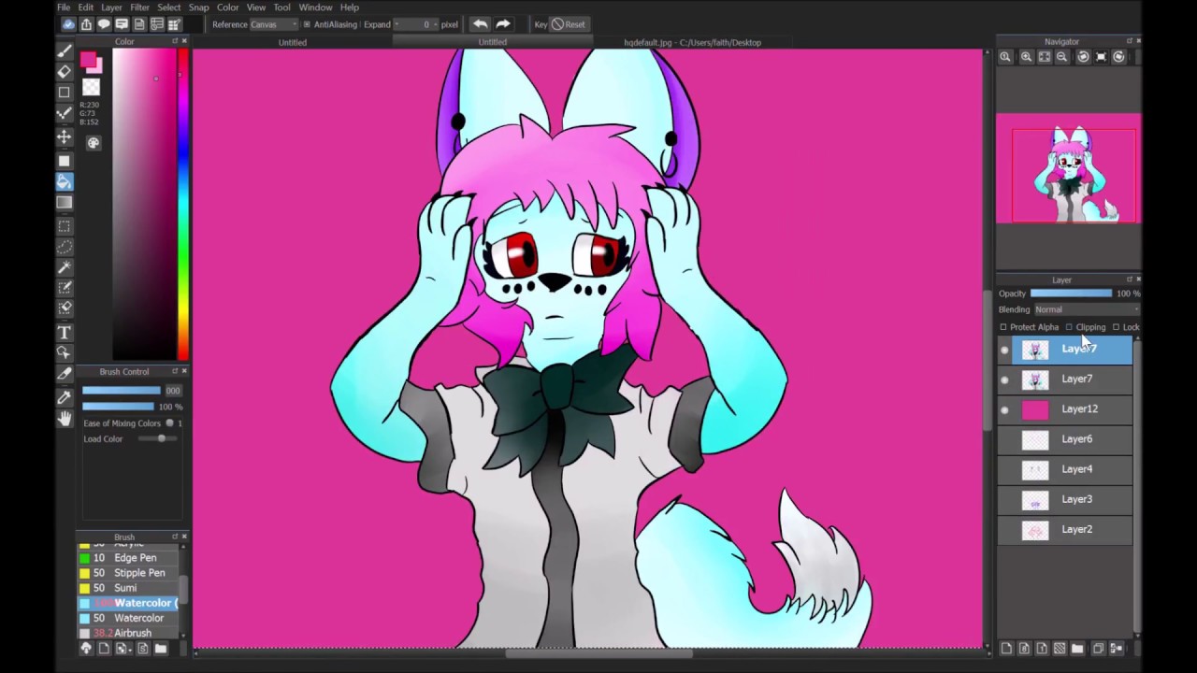The width and height of the screenshot is (1197, 673).
Task: Select Layer2 in the layer list
Action: pyautogui.click(x=1065, y=529)
